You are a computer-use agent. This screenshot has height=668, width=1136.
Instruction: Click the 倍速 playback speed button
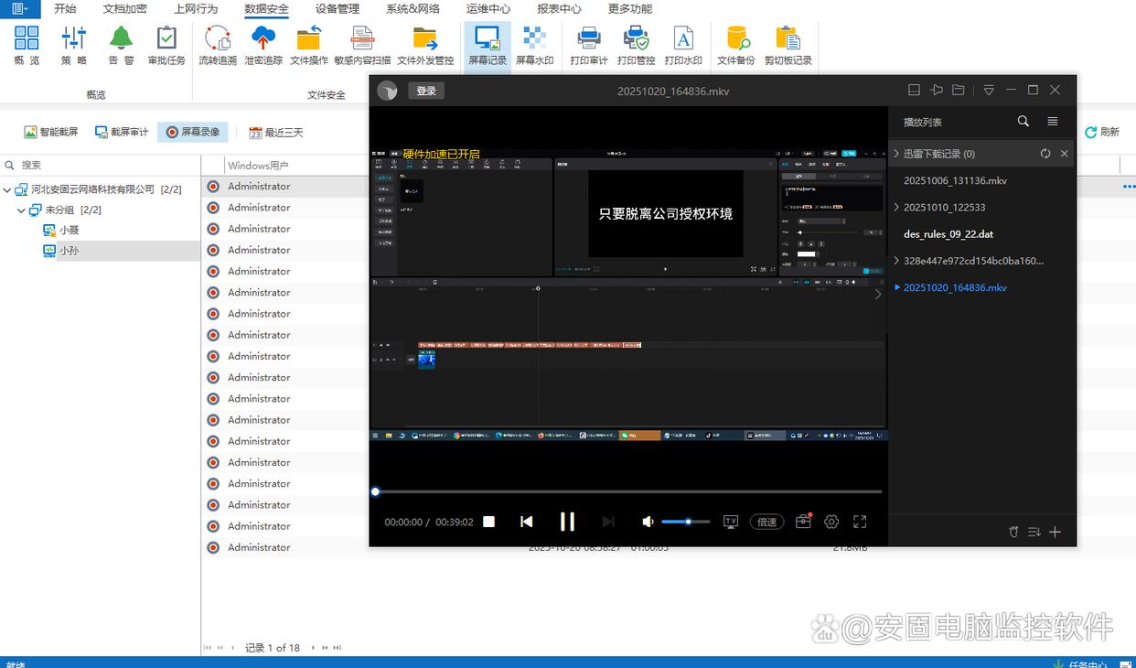tap(767, 522)
